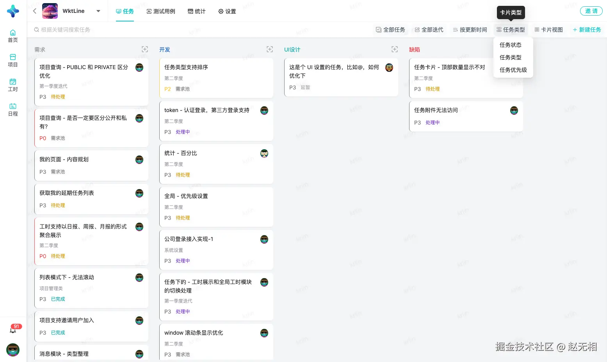Viewport: 607px width, 362px height.
Task: Open card 列表模式下 - 无法滚动
Action: coord(91,288)
